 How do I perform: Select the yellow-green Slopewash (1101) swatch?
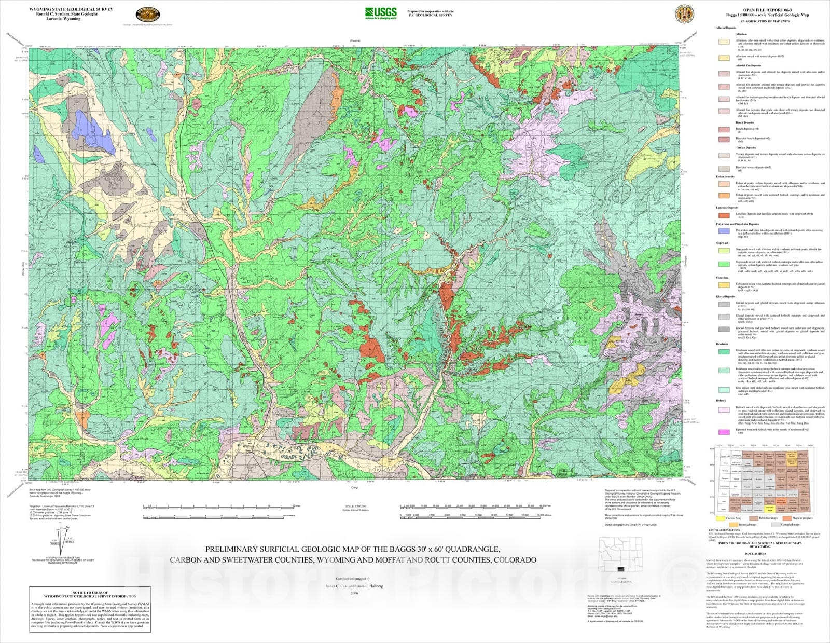click(724, 251)
